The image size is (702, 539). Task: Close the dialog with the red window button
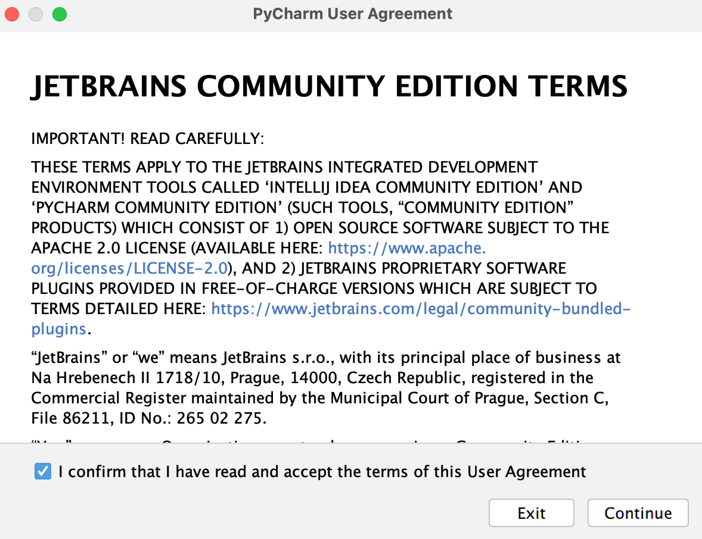click(x=12, y=14)
